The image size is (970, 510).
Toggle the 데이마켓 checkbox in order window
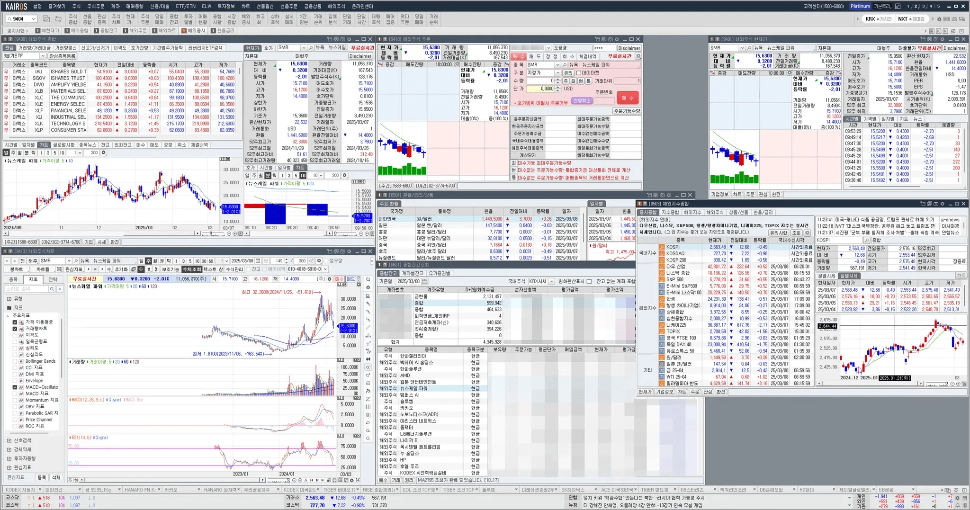pos(578,73)
